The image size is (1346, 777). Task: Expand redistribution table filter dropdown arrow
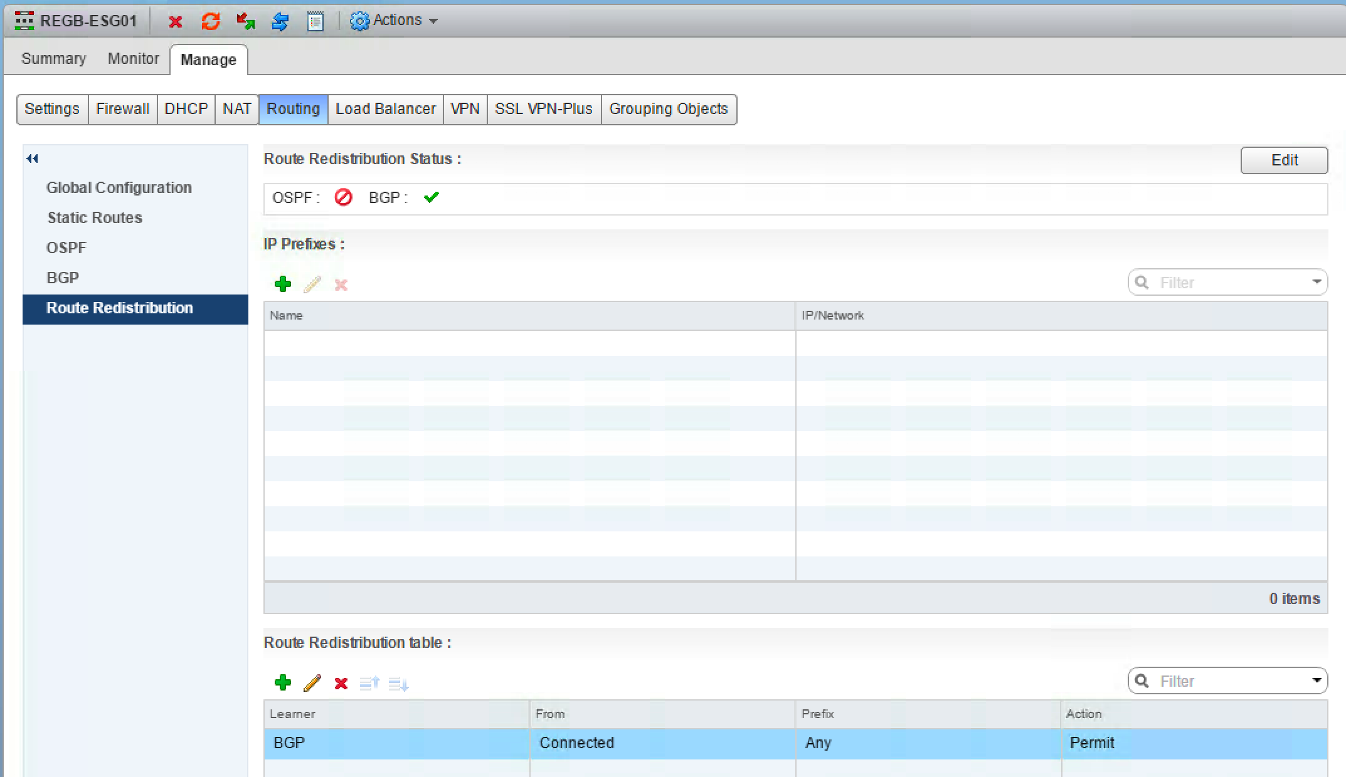tap(1317, 681)
